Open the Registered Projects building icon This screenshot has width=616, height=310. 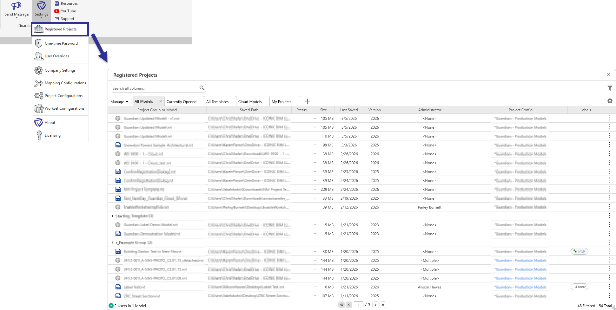[39, 29]
